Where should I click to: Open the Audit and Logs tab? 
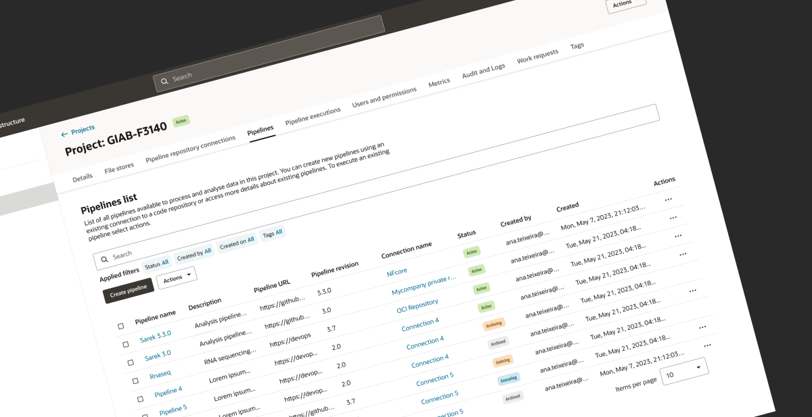(483, 72)
